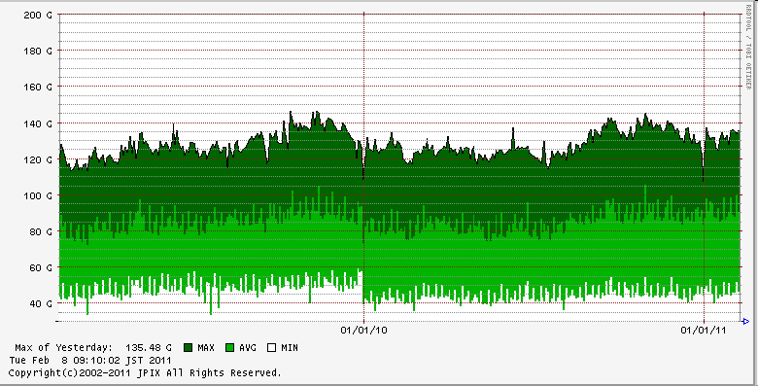This screenshot has width=758, height=386.
Task: Click the Tue Feb 8 09:10:02 JST 2011 timestamp
Action: tap(90, 361)
